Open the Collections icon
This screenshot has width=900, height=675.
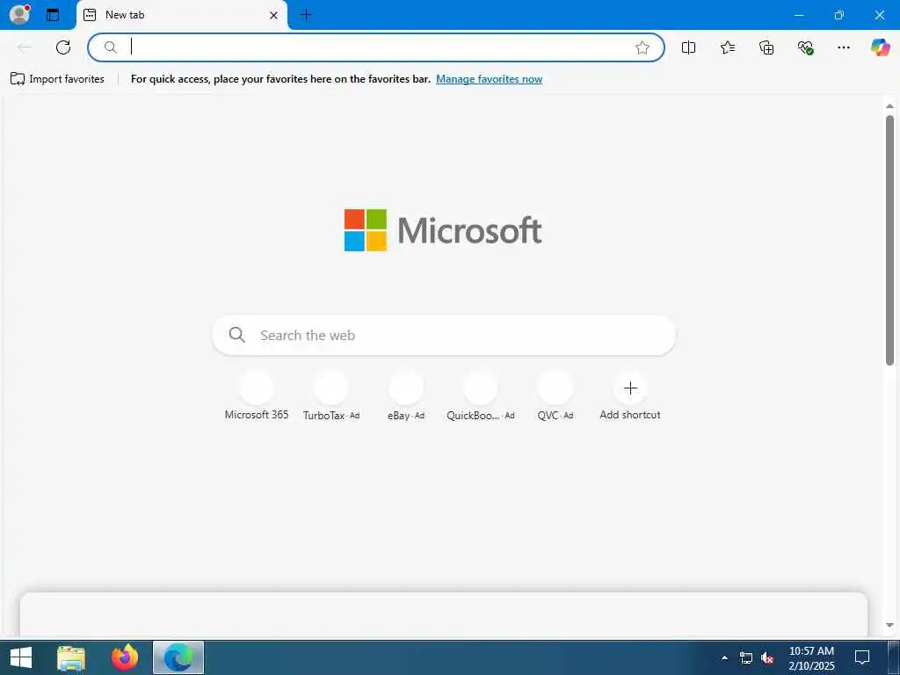[766, 47]
